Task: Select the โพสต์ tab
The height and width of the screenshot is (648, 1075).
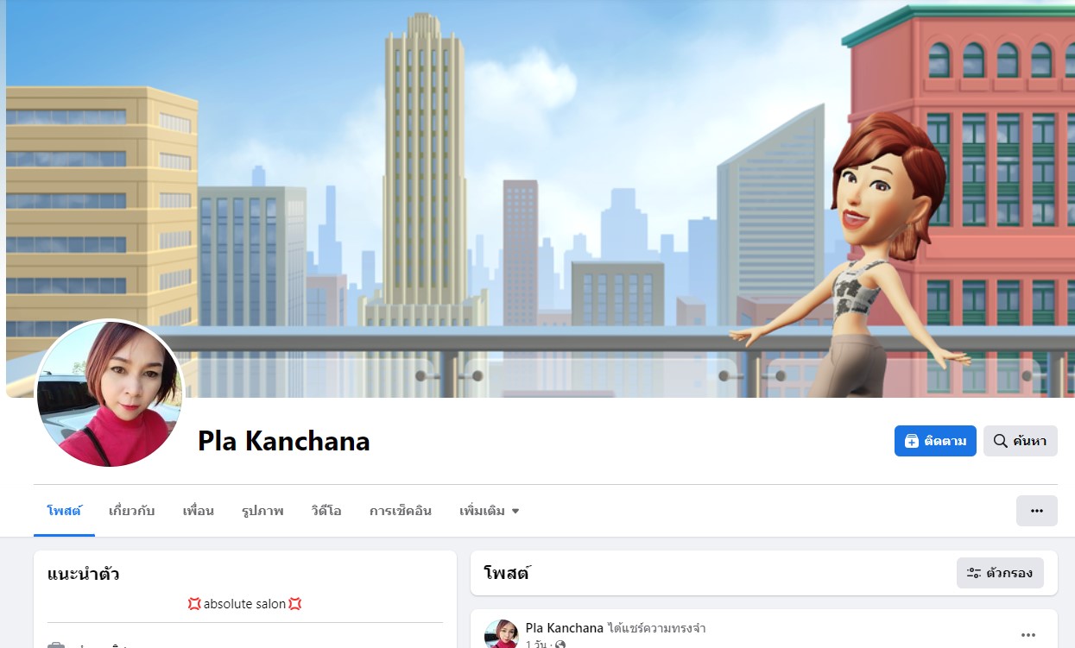Action: click(64, 511)
